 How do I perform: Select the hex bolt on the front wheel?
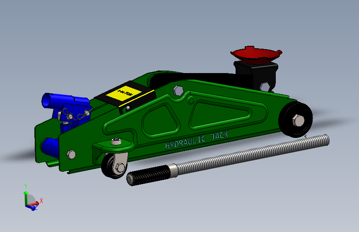click(299, 121)
